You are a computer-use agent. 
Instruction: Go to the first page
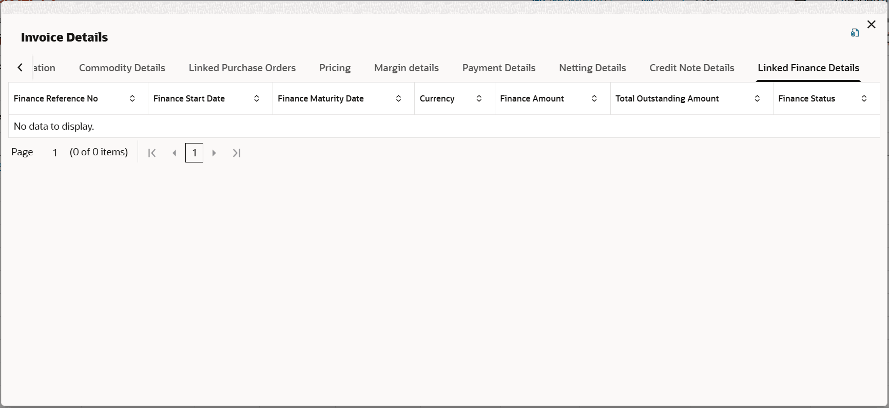tap(152, 153)
